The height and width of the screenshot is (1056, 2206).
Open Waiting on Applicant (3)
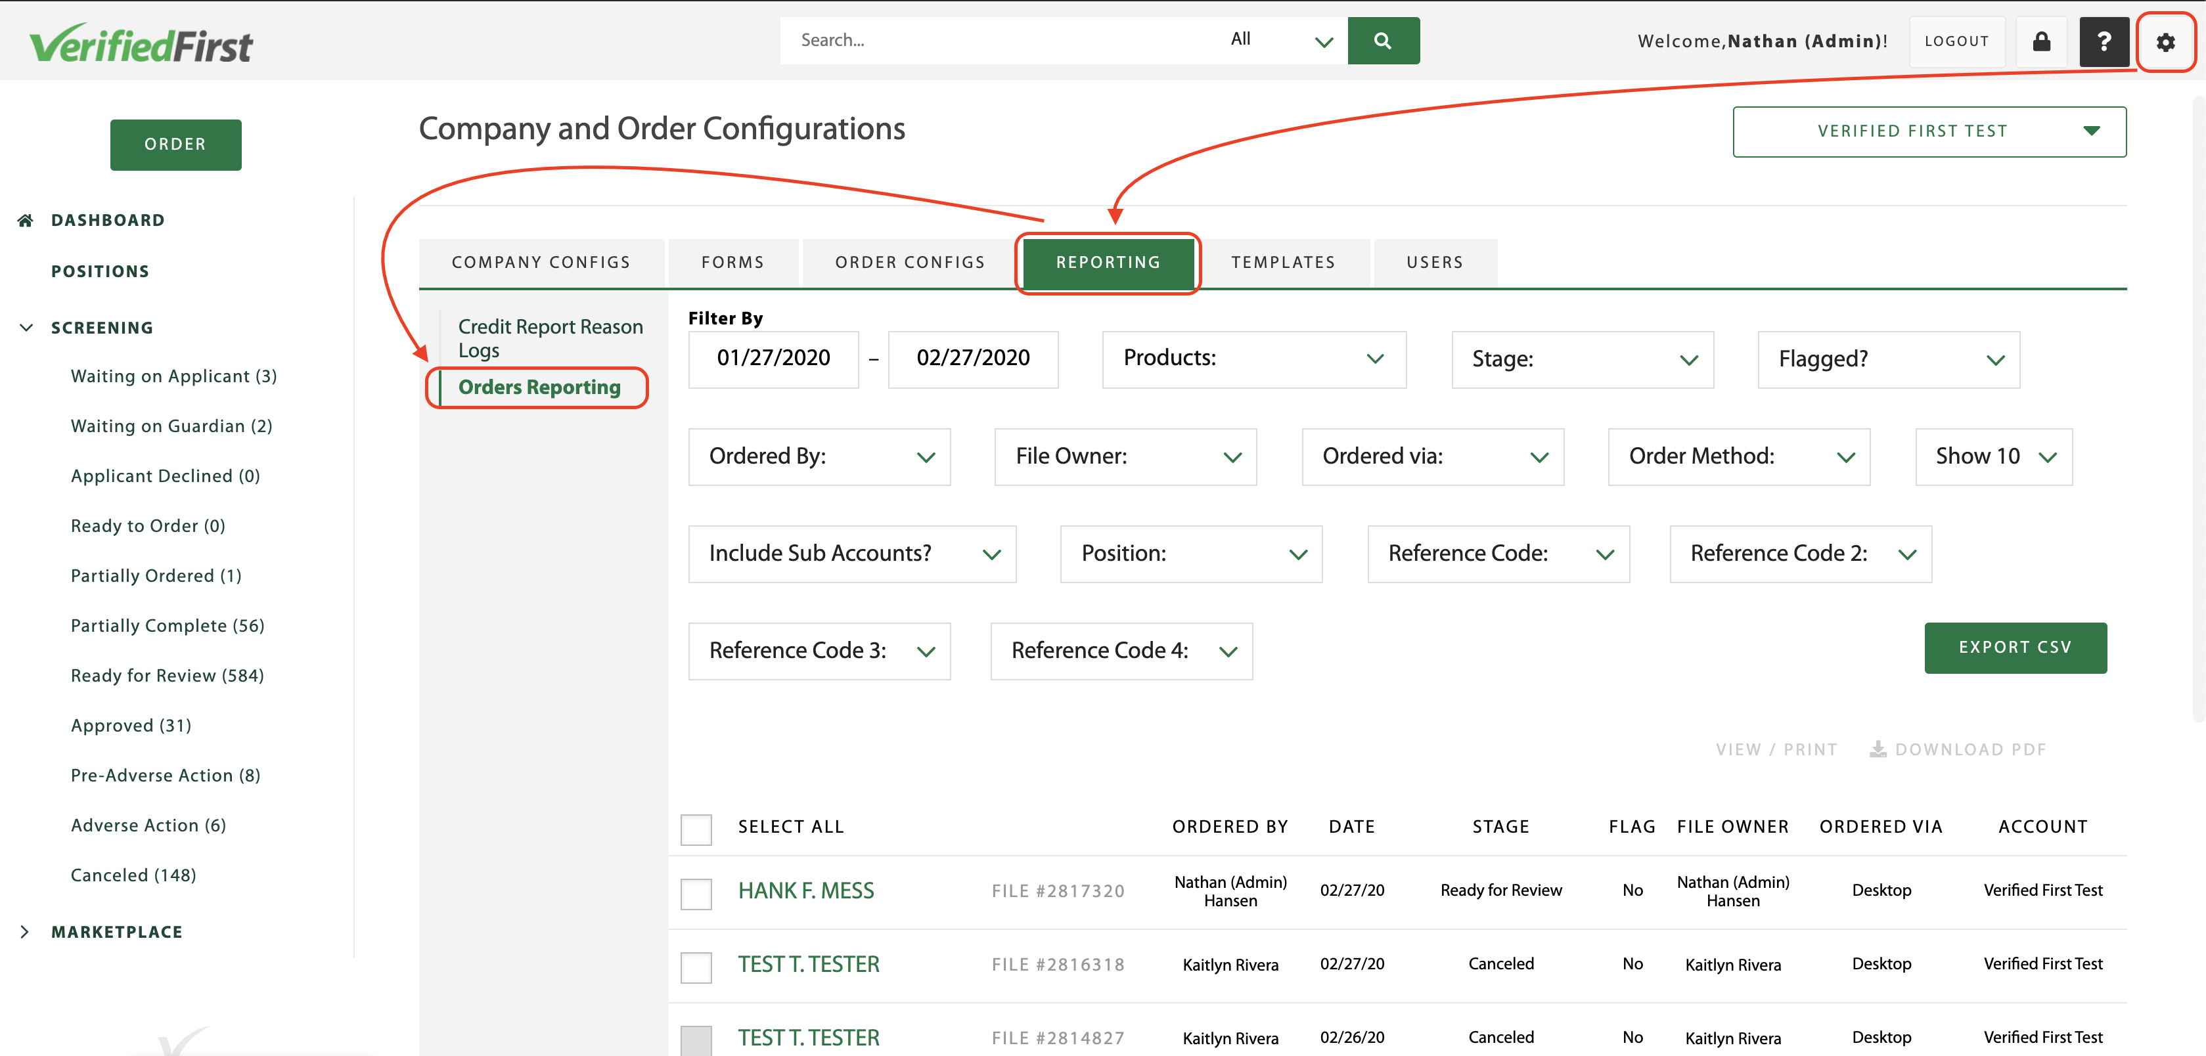[x=174, y=376]
